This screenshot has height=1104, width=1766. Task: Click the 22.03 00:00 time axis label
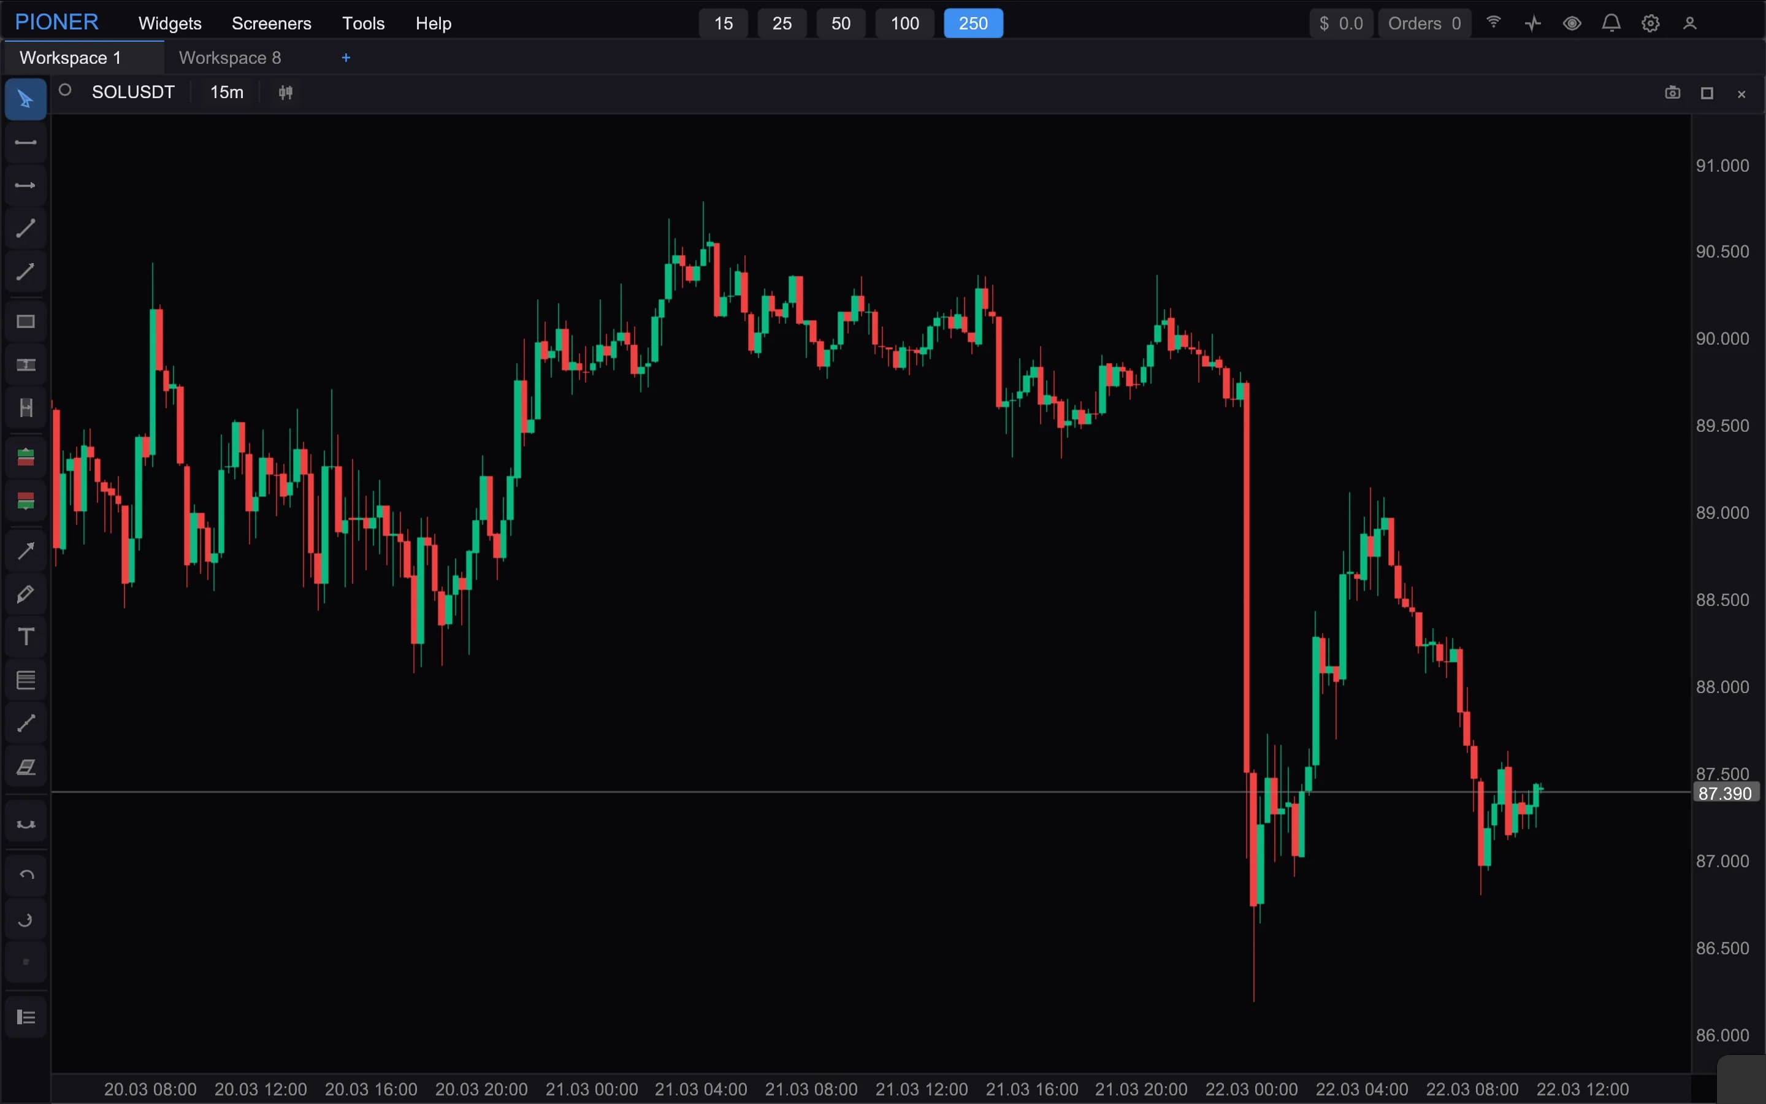coord(1252,1089)
